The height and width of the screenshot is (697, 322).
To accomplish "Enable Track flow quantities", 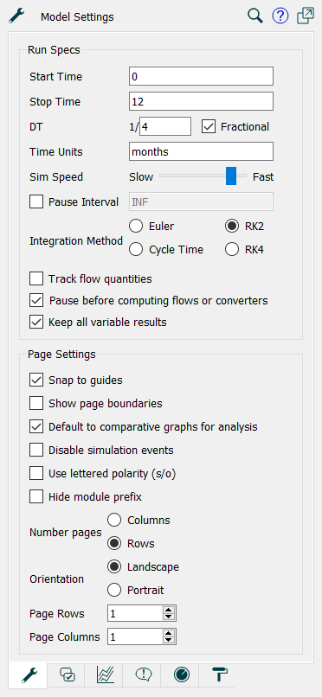I will (x=36, y=279).
